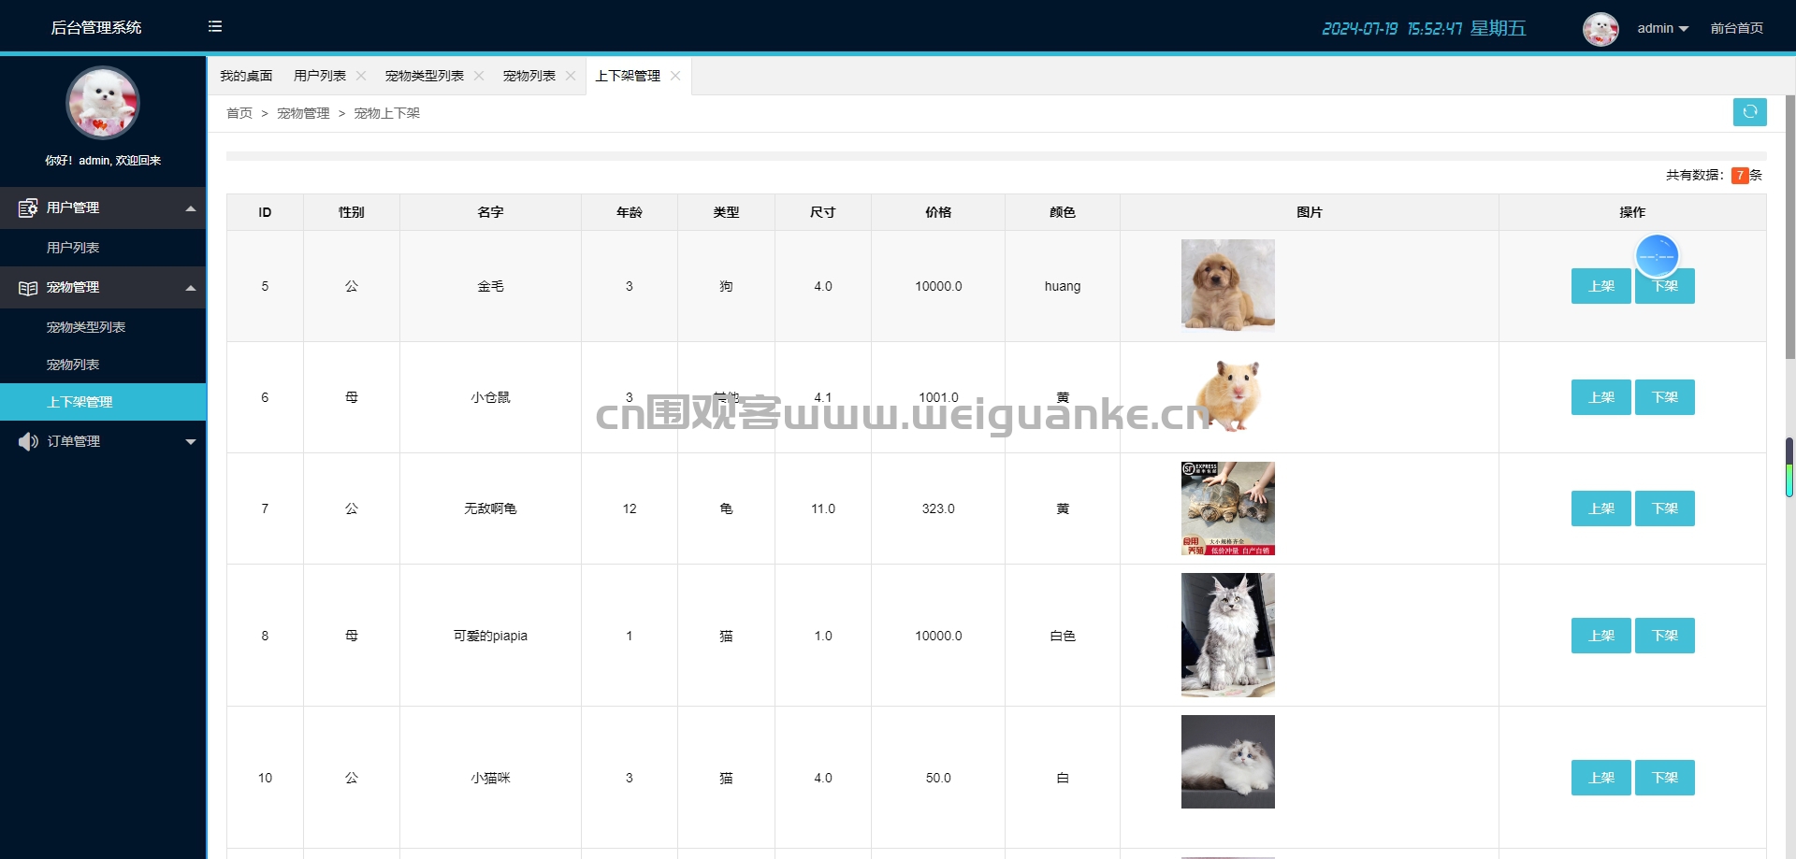Open the golden retriever puppy image

pos(1227,285)
